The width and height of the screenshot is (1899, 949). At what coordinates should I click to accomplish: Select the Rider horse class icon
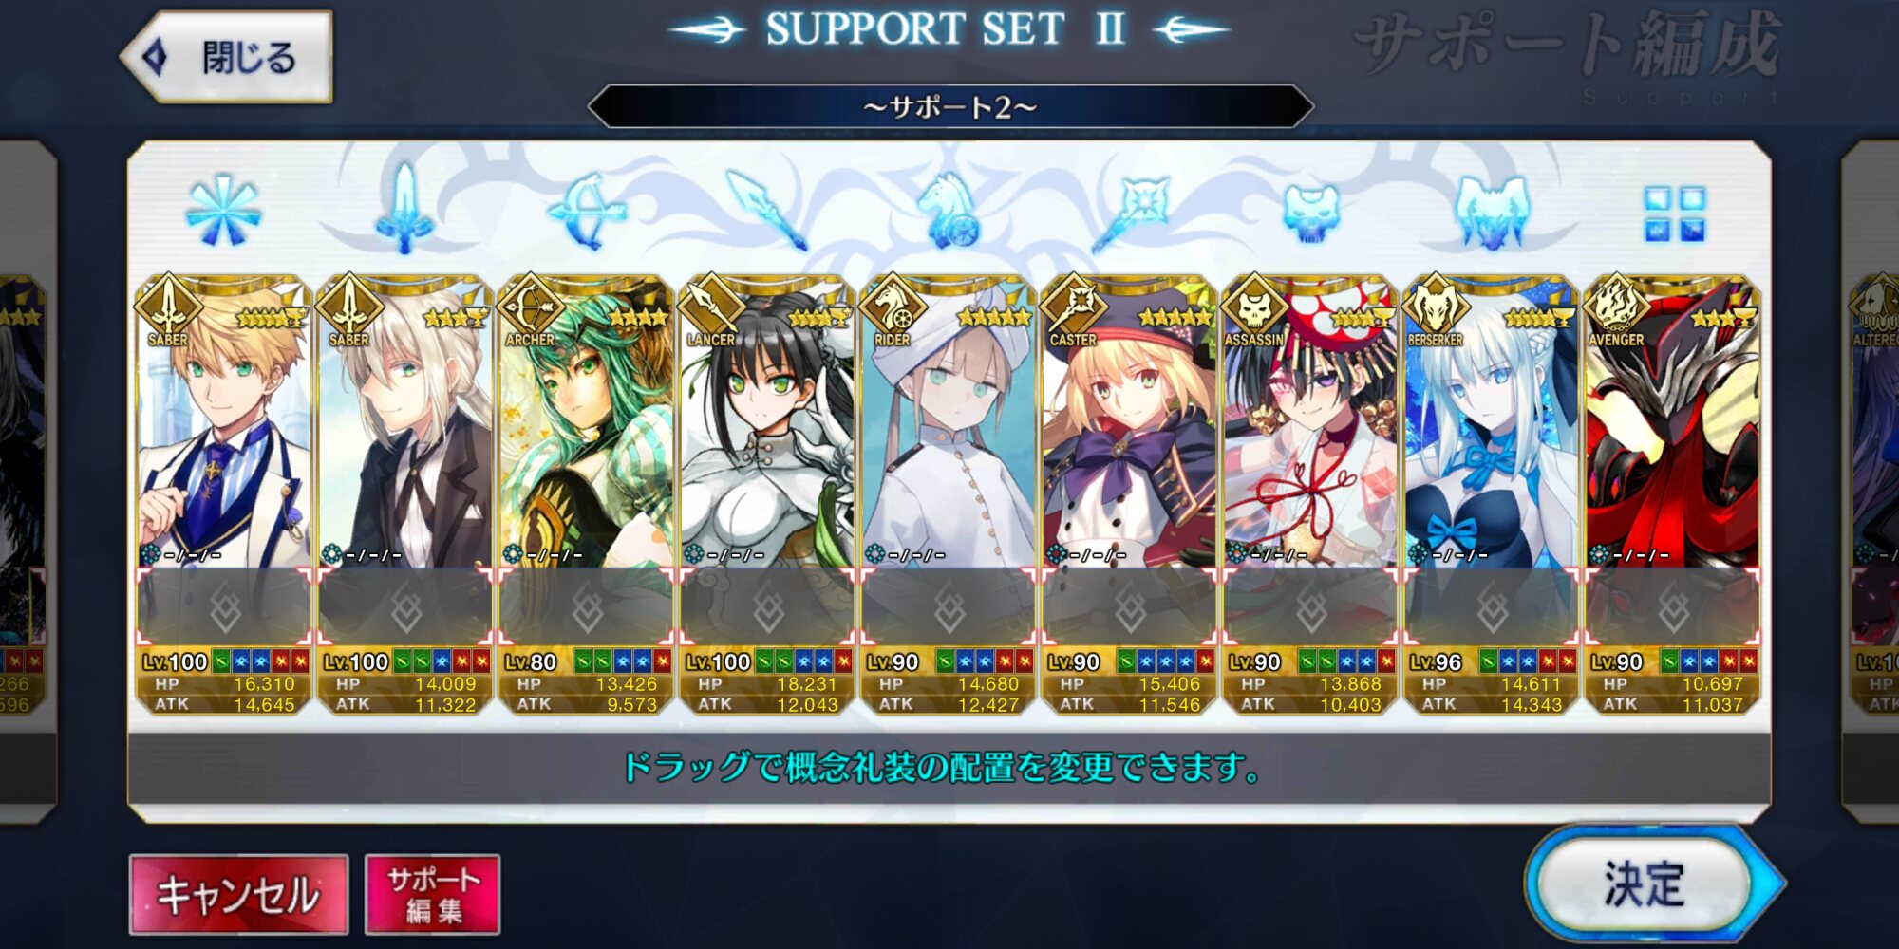point(949,211)
